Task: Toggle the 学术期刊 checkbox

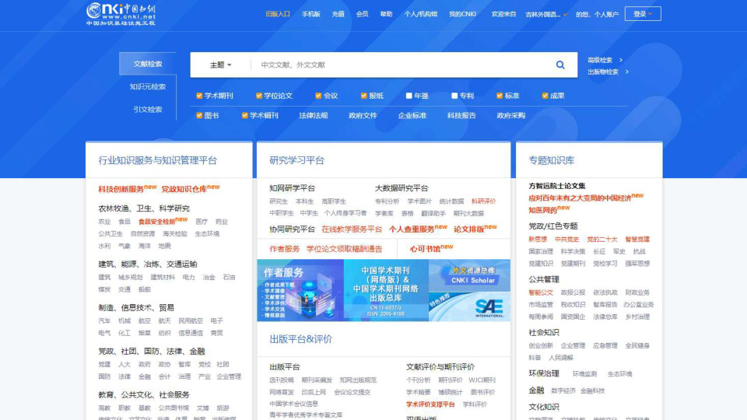Action: click(x=199, y=96)
